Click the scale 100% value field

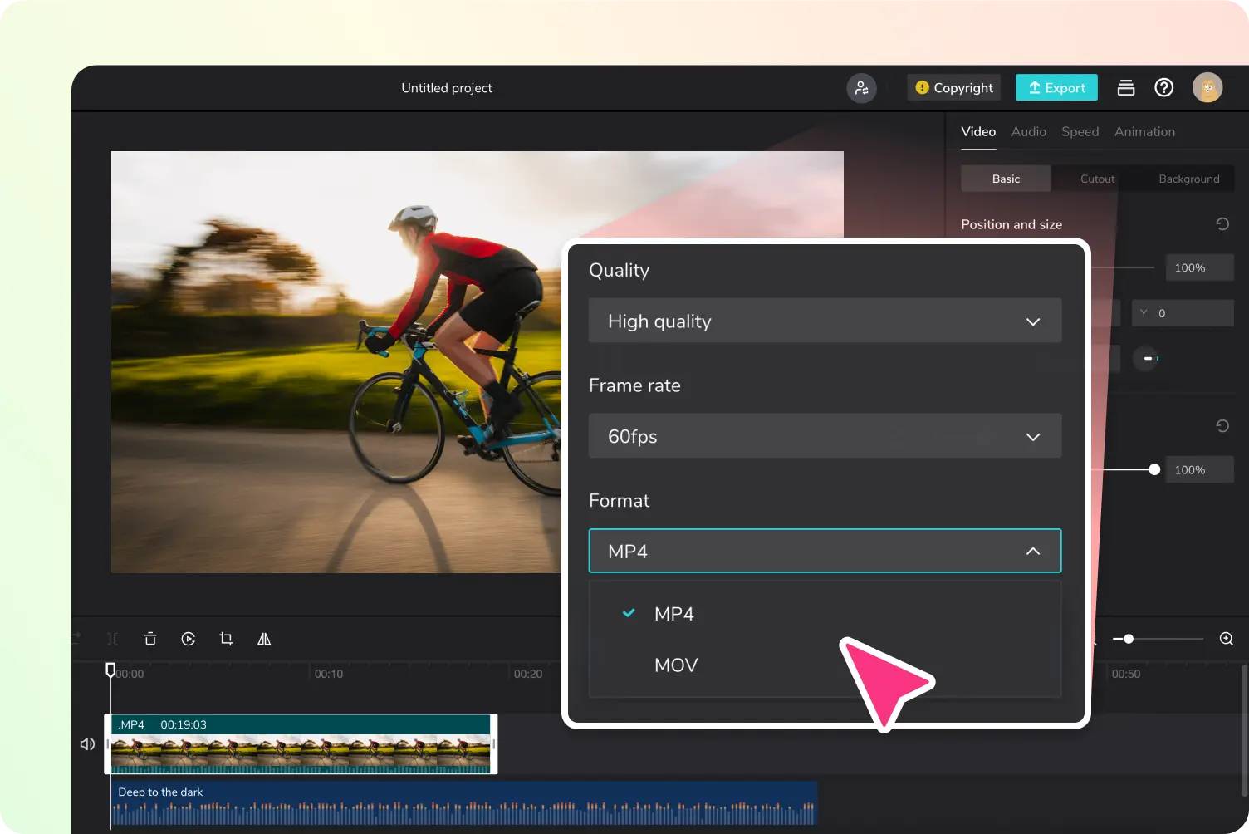(1199, 267)
